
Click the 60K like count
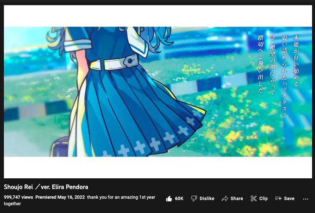179,199
